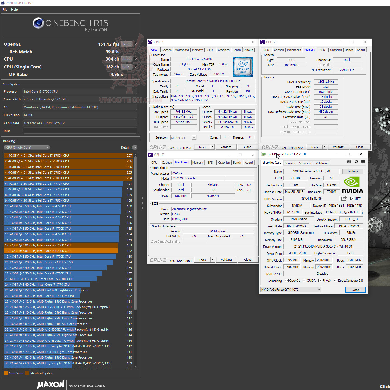Click title bar icon of CPU-Z Mainboard window
This screenshot has width=390, height=390.
pos(150,155)
